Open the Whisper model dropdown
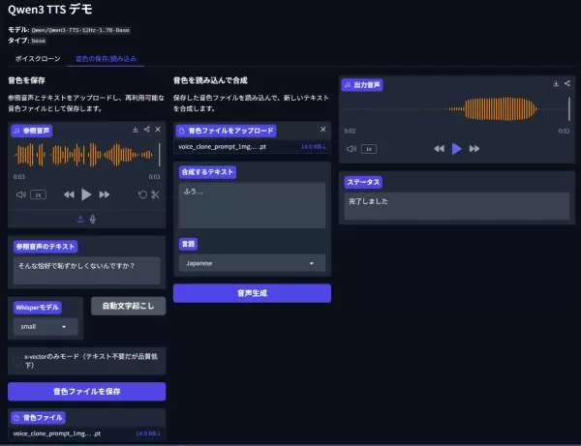Image resolution: width=581 pixels, height=446 pixels. pos(46,326)
